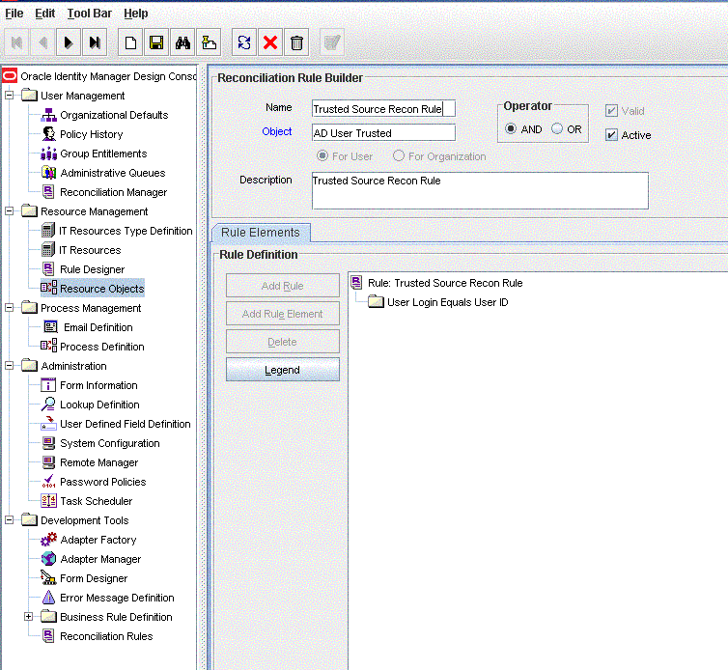Refresh the form with the blue arrows icon
This screenshot has height=670, width=728.
(244, 42)
